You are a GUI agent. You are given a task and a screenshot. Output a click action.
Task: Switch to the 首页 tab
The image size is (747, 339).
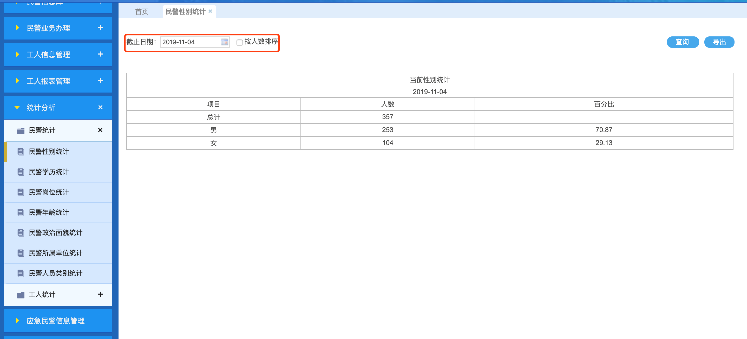[142, 12]
